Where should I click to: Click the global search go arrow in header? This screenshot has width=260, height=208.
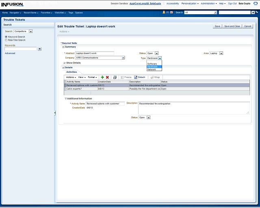coord(253,13)
